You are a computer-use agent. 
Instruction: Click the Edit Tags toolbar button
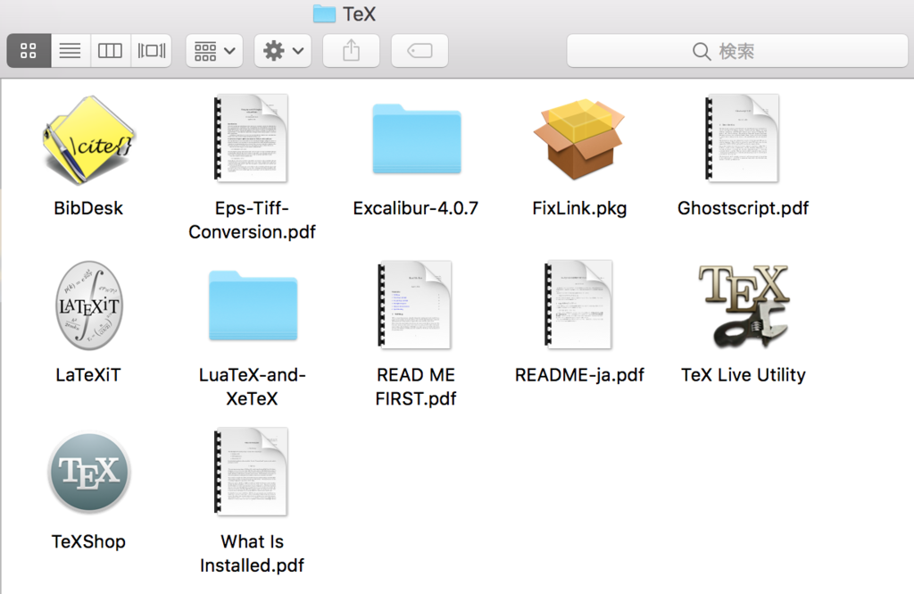coord(420,51)
